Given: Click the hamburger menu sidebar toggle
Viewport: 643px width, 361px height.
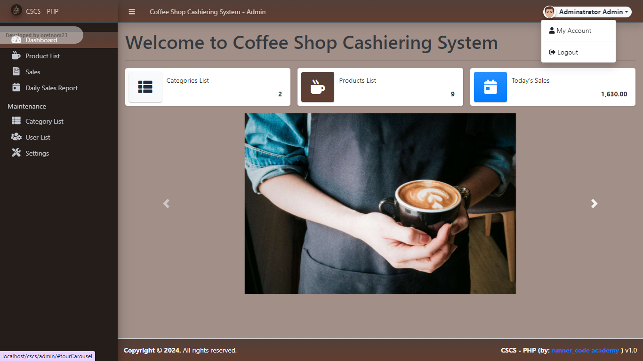Looking at the screenshot, I should [x=132, y=12].
